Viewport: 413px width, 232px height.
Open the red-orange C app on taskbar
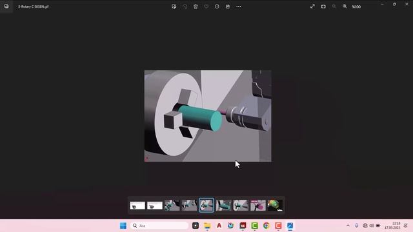(278, 226)
